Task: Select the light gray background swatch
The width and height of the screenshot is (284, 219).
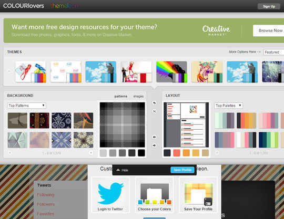Action: click(x=103, y=153)
